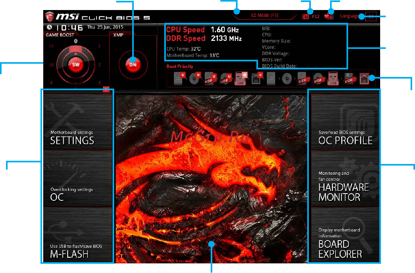The height and width of the screenshot is (273, 415).
Task: Open HARDWARE MONITOR fan control
Action: pos(345,179)
